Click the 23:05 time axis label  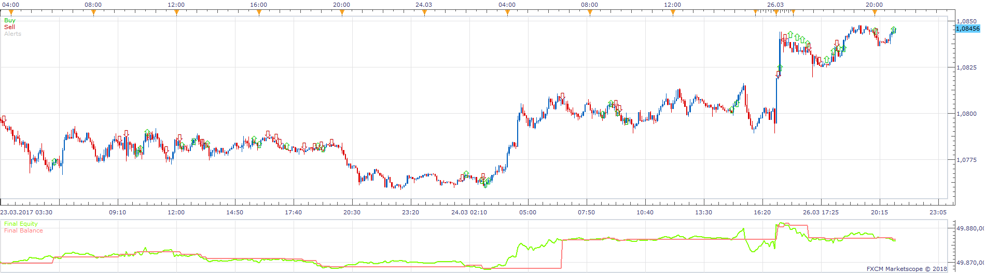click(938, 212)
